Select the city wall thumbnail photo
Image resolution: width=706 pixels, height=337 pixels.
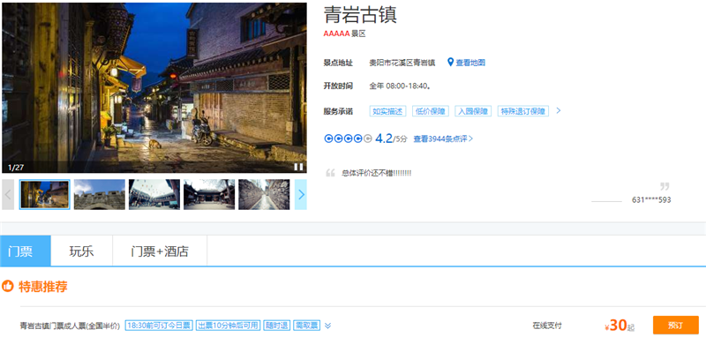(x=100, y=194)
